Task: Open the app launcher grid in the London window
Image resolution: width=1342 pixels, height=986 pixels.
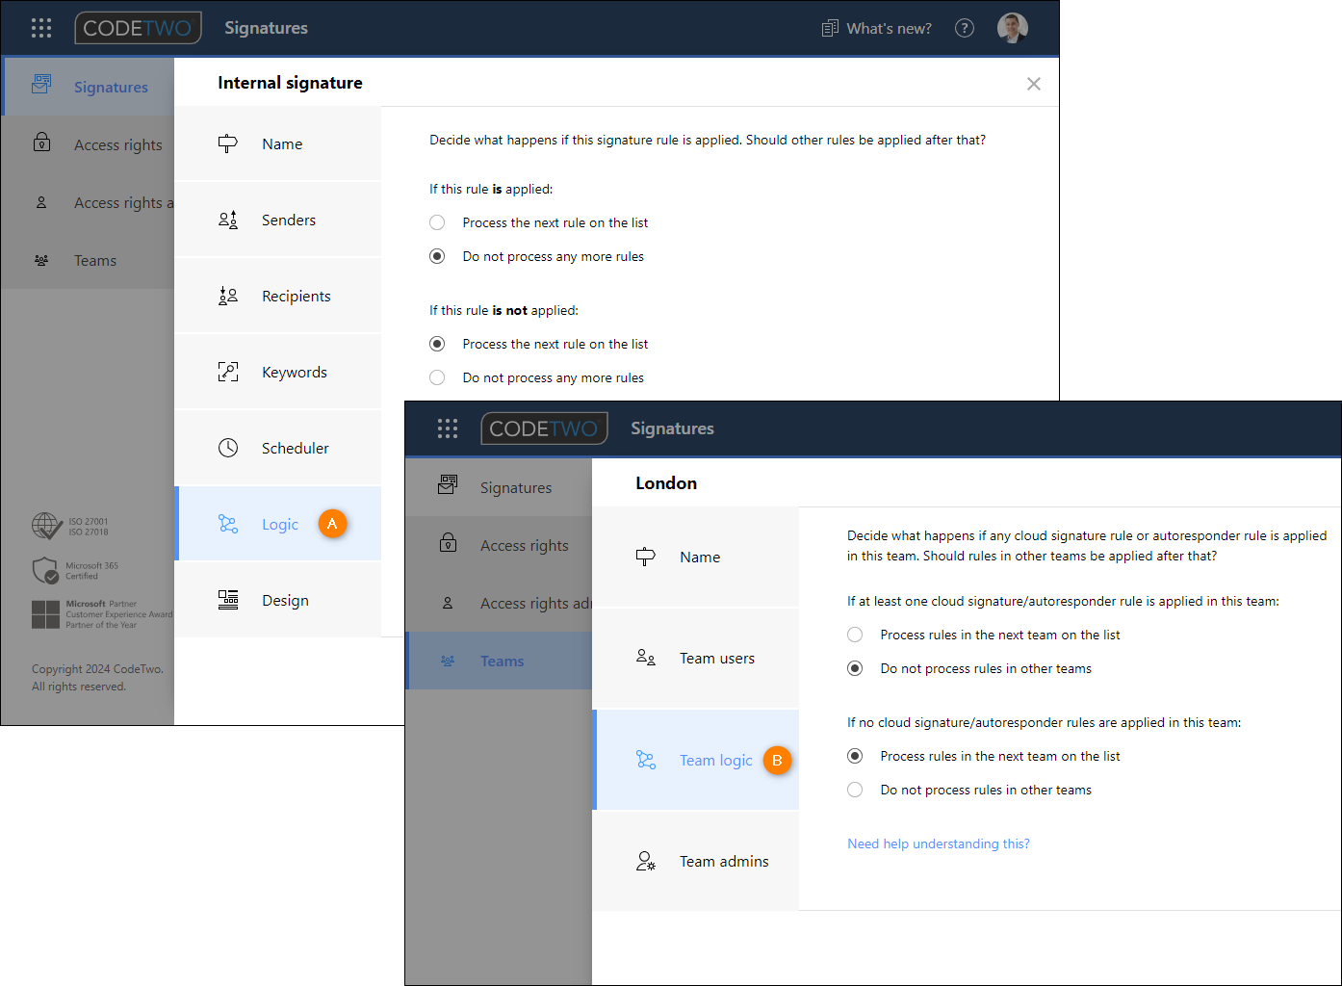Action: pos(448,428)
